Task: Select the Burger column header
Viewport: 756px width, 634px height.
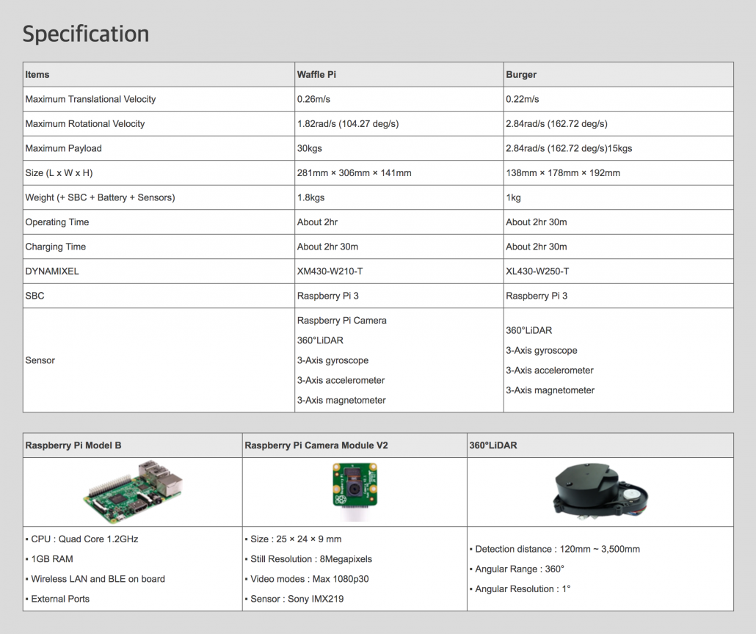Action: click(x=521, y=75)
